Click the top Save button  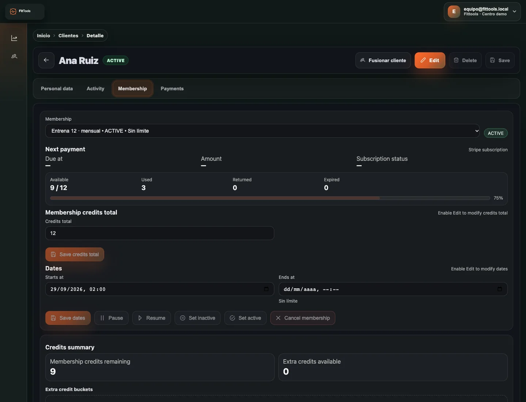pyautogui.click(x=500, y=60)
